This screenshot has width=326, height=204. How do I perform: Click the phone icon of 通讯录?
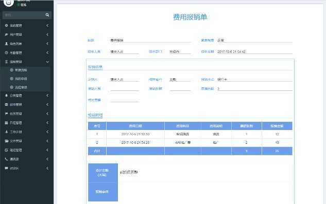tap(7, 159)
